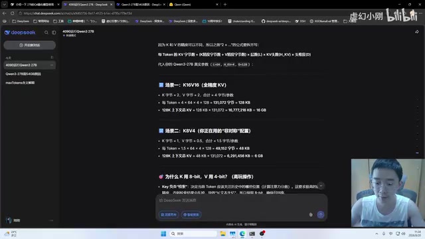Open the user profile at sidebar bottom
The width and height of the screenshot is (425, 239).
pos(13,220)
